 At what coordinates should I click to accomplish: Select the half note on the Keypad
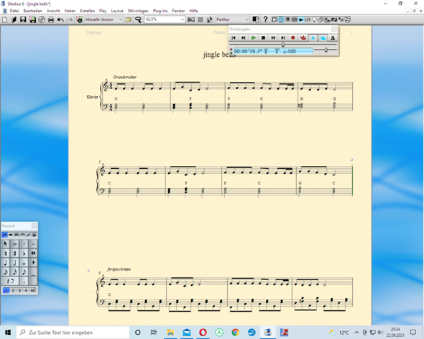15,263
